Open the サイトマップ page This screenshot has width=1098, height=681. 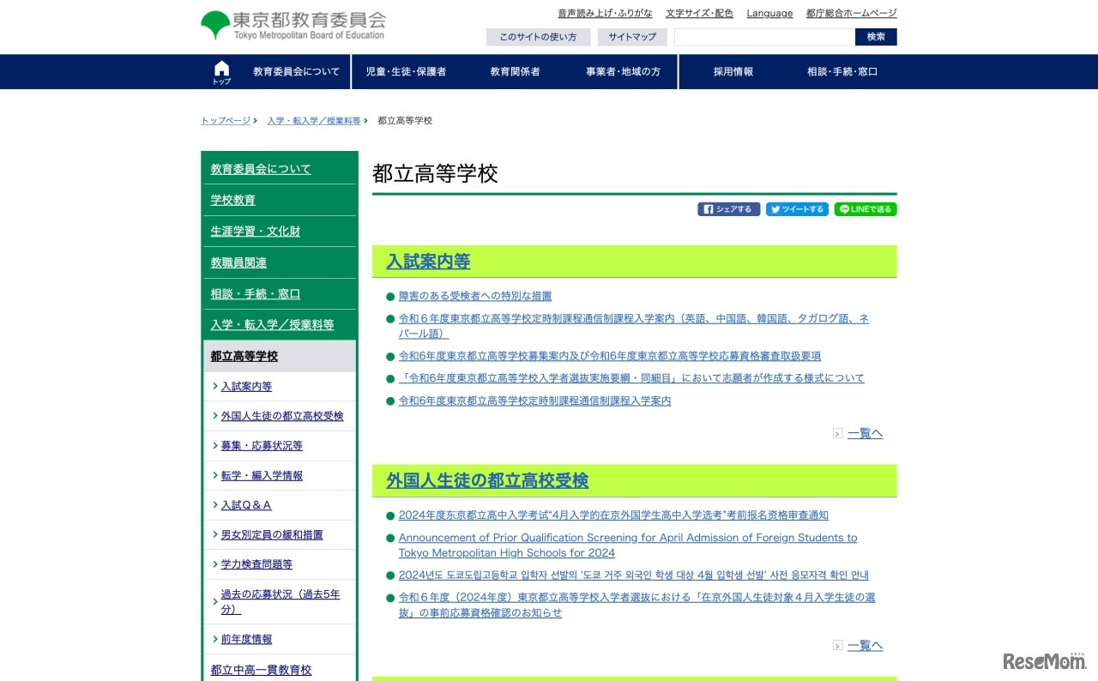[631, 37]
